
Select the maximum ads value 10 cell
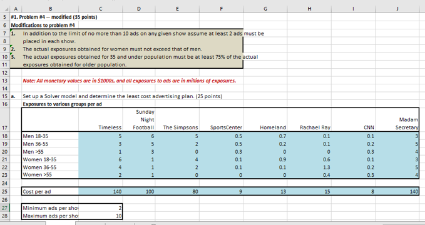(101, 216)
